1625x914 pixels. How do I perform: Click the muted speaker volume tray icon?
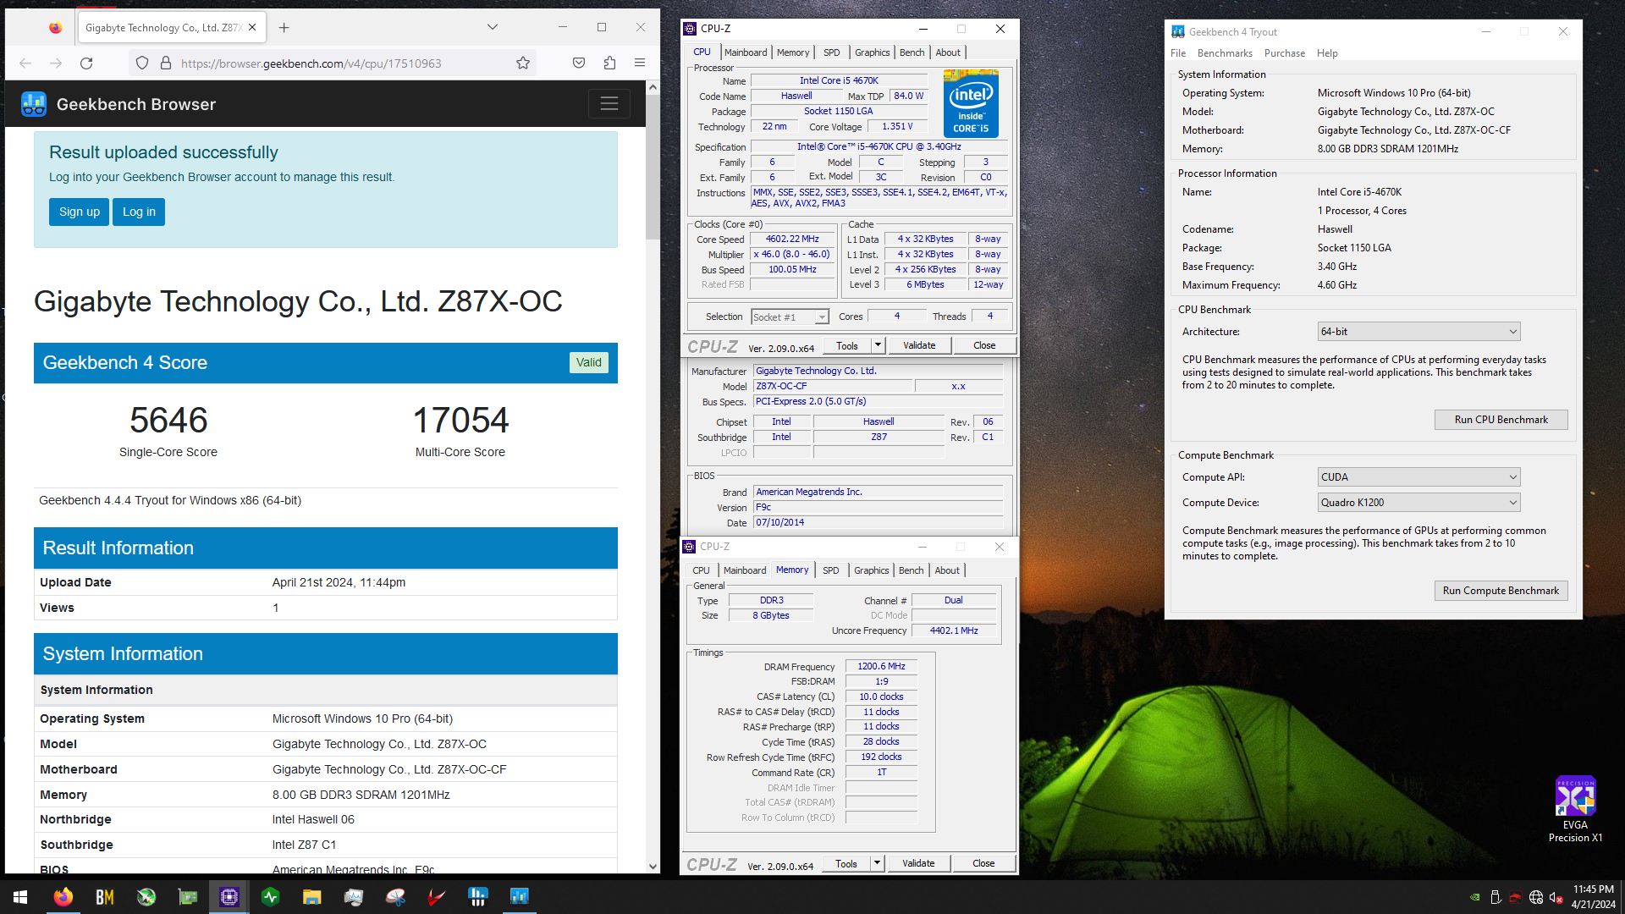pyautogui.click(x=1556, y=898)
